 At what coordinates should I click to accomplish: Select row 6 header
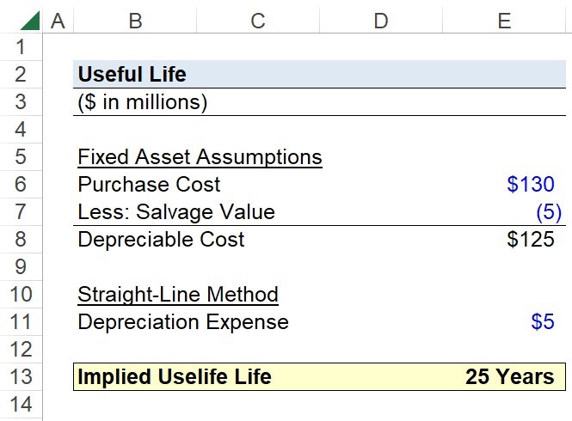point(21,184)
